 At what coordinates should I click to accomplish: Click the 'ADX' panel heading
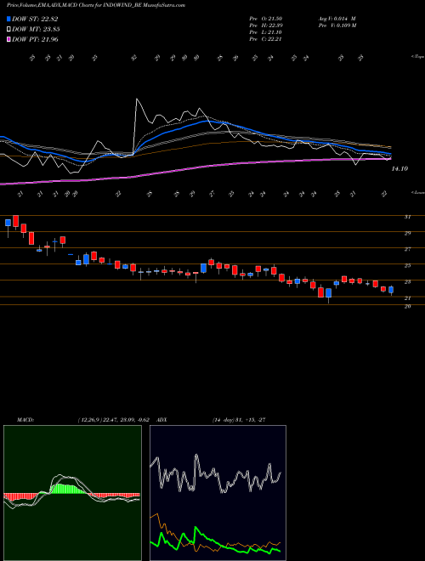click(x=161, y=420)
